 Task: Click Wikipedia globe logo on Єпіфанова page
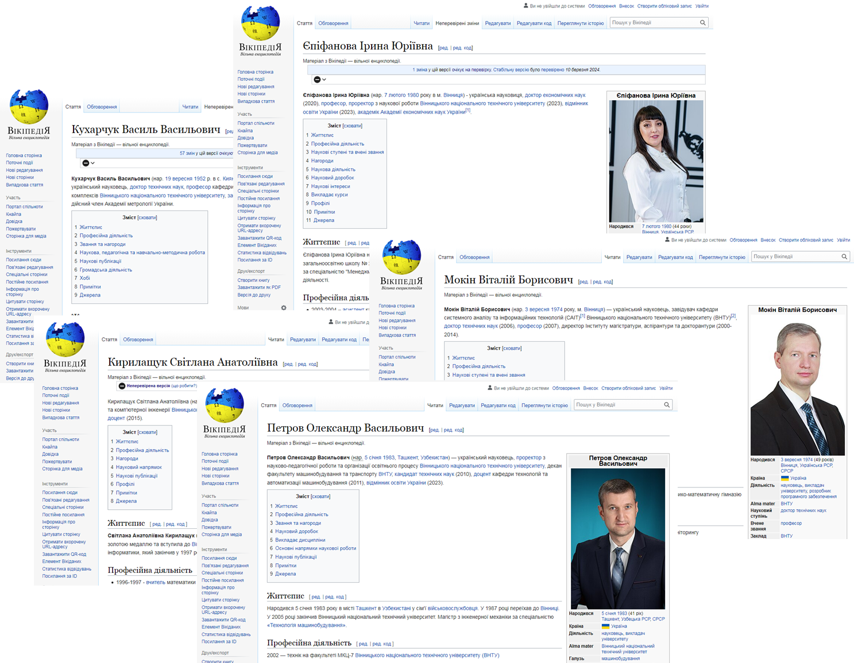click(x=260, y=24)
